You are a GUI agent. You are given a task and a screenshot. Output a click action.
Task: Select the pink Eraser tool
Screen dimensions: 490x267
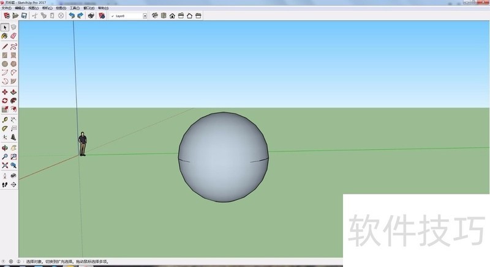pyautogui.click(x=13, y=36)
